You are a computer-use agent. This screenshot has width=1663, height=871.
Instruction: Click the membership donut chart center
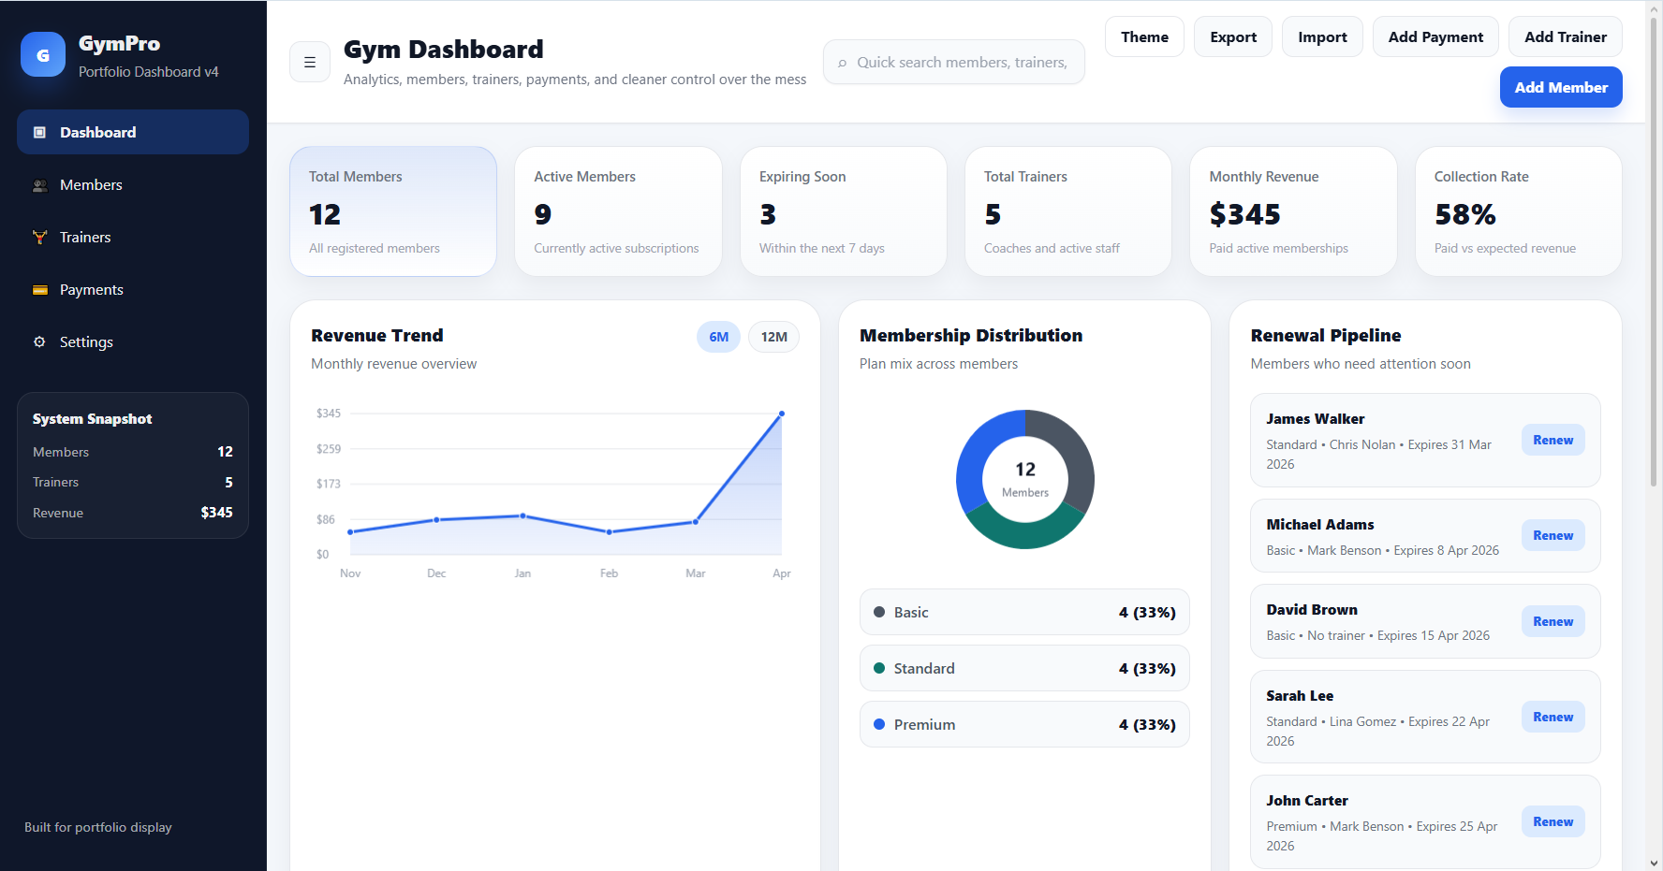click(1025, 479)
